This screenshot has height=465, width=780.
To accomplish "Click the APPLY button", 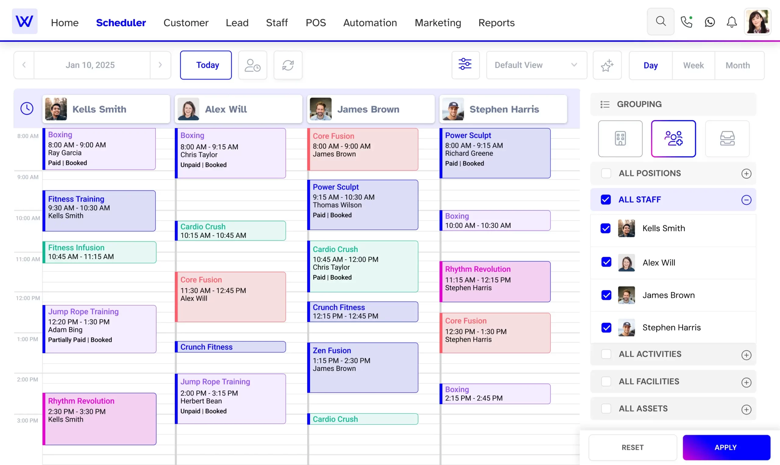I will pyautogui.click(x=726, y=447).
